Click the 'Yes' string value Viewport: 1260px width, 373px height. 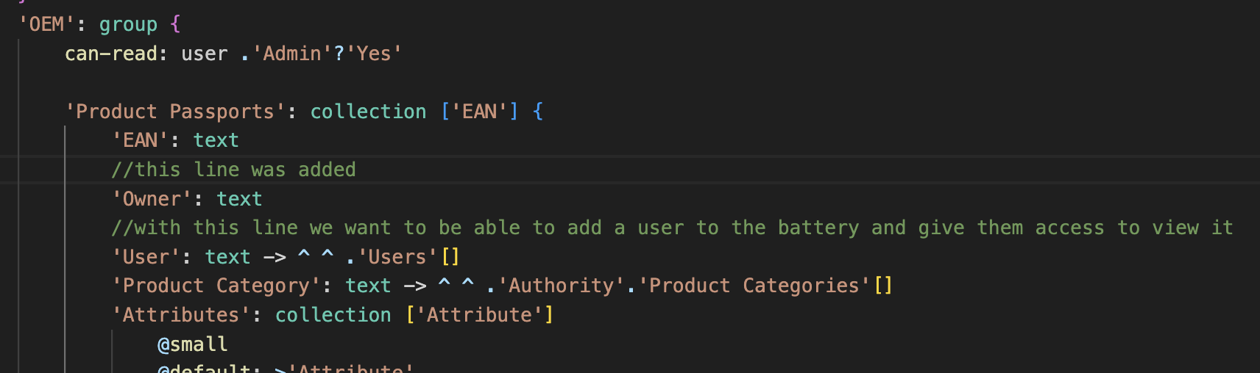point(374,54)
